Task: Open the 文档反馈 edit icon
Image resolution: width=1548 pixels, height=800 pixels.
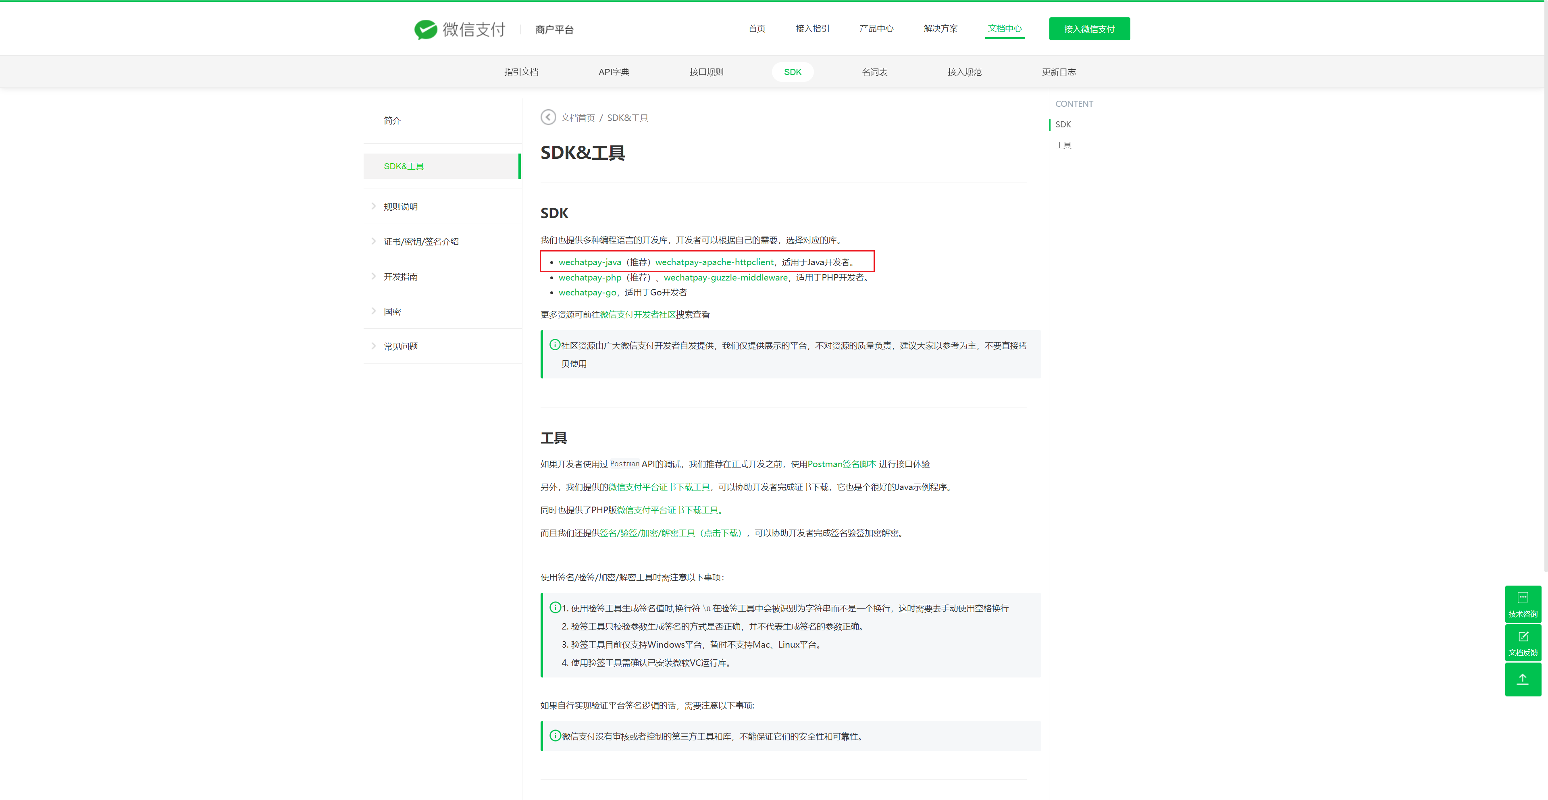Action: 1523,643
